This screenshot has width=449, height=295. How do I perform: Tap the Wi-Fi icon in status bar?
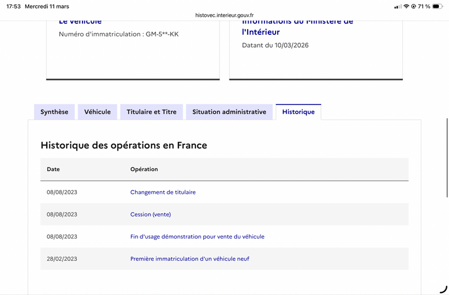pyautogui.click(x=406, y=6)
